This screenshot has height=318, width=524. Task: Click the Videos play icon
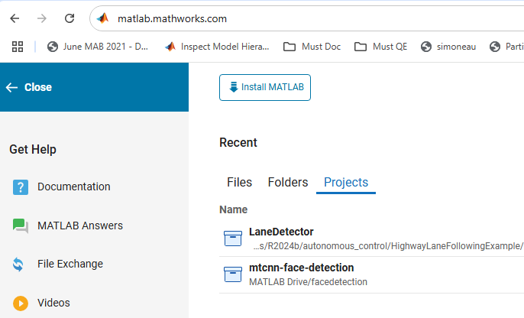pos(21,303)
